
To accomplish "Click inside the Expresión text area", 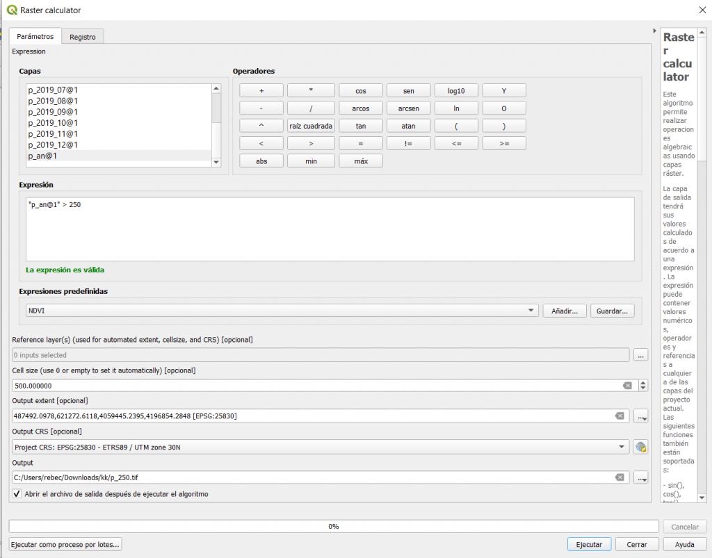I will [330, 229].
